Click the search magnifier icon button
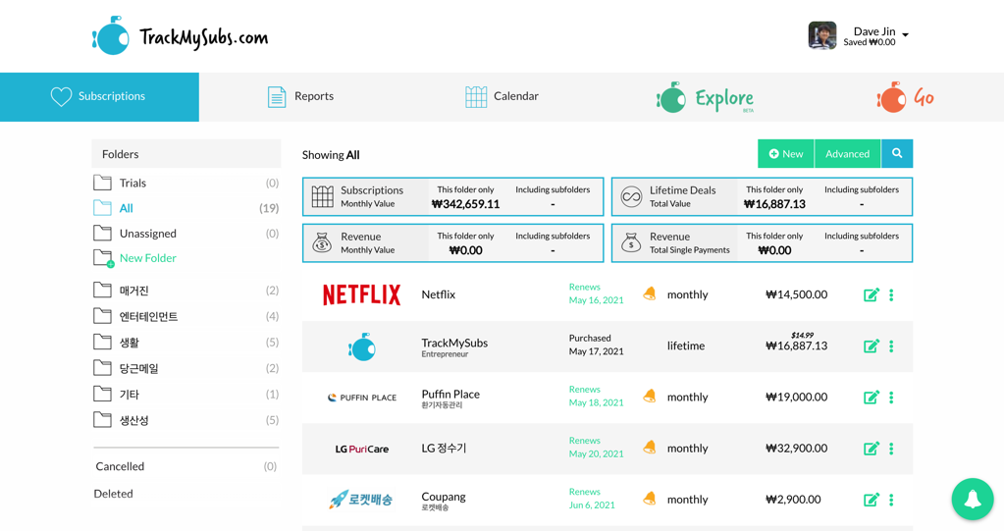Viewport: 1004px width, 531px height. pyautogui.click(x=897, y=154)
